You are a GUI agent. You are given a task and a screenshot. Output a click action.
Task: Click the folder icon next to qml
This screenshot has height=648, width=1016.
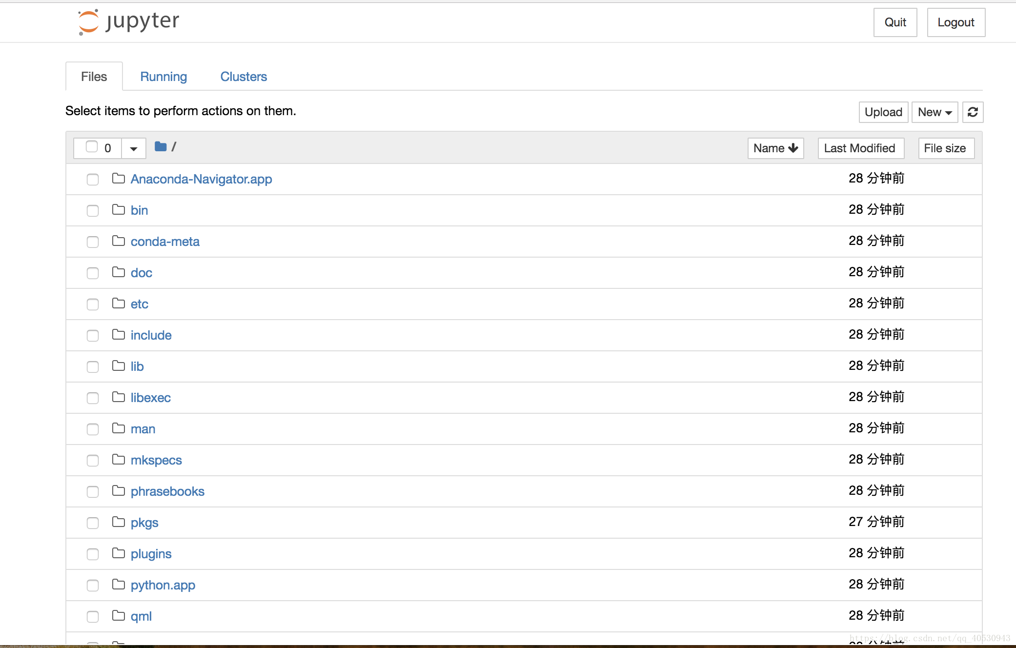tap(119, 616)
